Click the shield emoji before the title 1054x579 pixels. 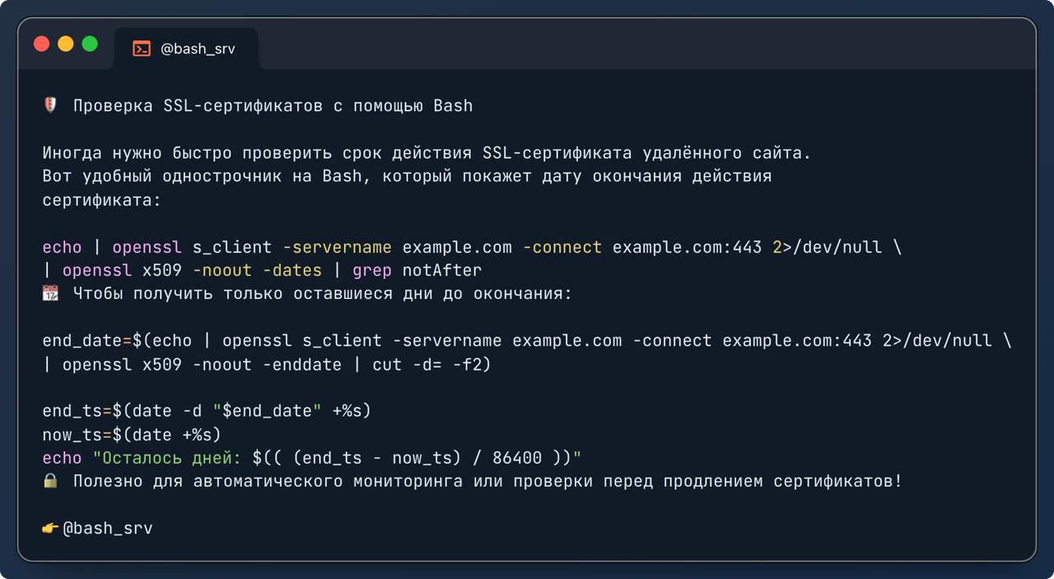[50, 105]
